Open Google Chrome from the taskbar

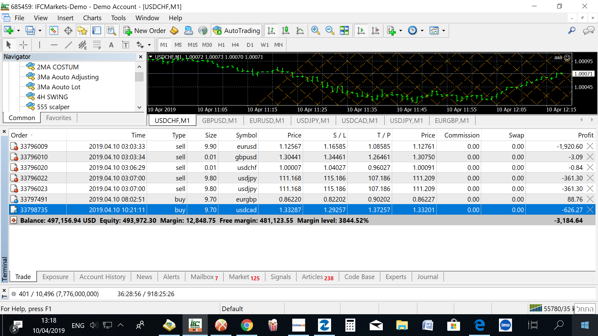247,325
